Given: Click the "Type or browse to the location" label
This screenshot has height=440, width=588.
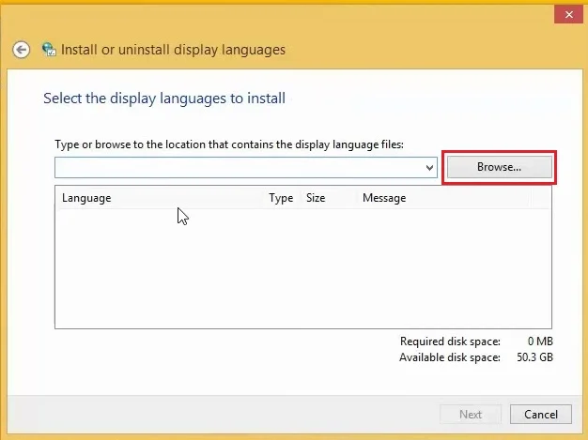Looking at the screenshot, I should (229, 144).
